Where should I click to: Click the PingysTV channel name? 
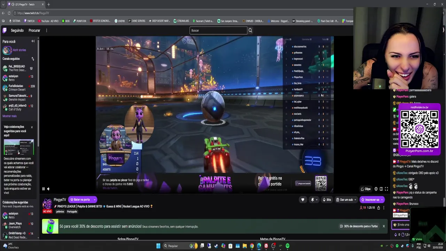click(60, 200)
